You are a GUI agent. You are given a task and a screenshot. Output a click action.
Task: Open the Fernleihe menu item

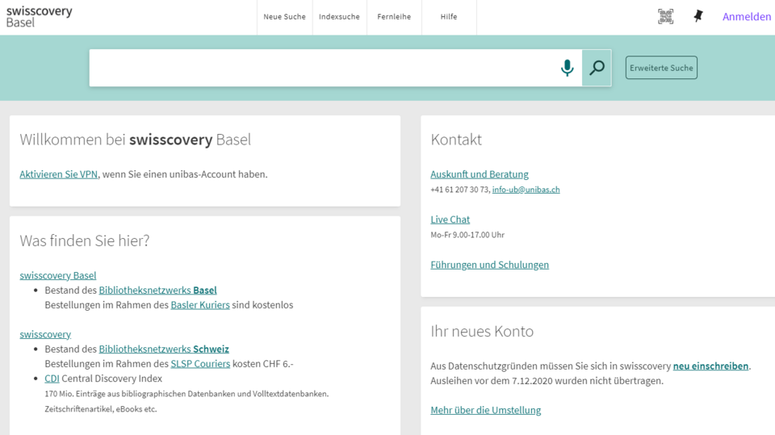[x=394, y=17]
